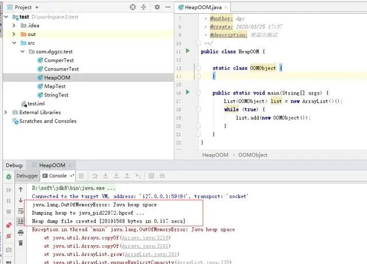Screen dimensions: 367x264
Task: Click the Print console output icon
Action: tap(21, 232)
